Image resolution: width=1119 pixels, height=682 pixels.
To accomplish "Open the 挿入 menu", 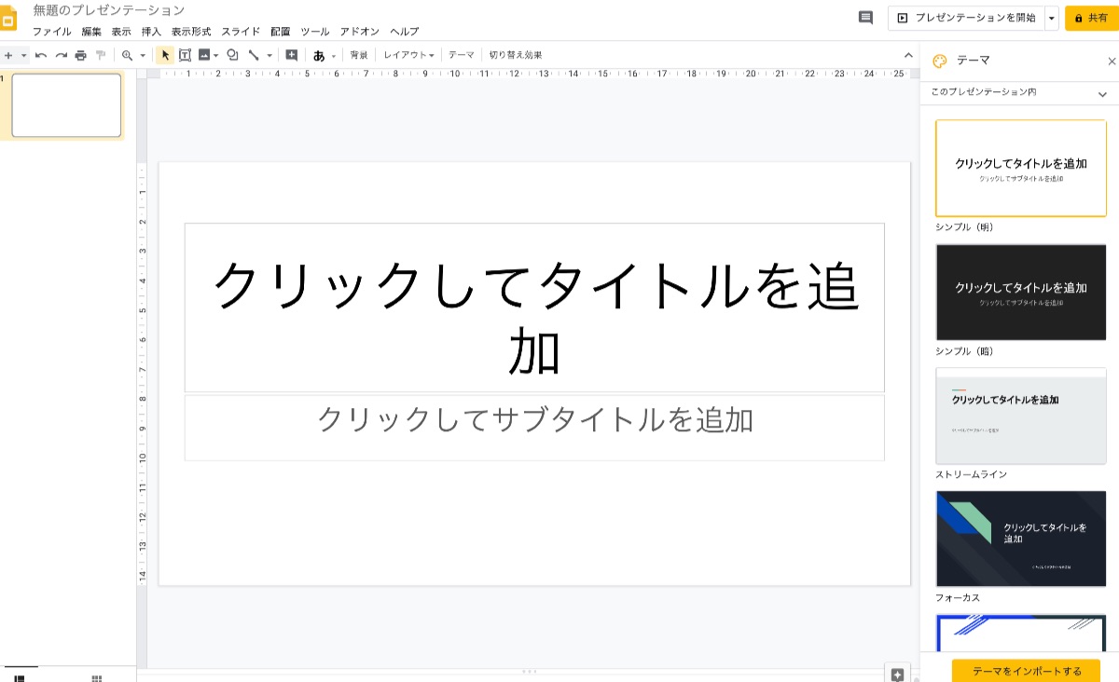I will pyautogui.click(x=151, y=32).
